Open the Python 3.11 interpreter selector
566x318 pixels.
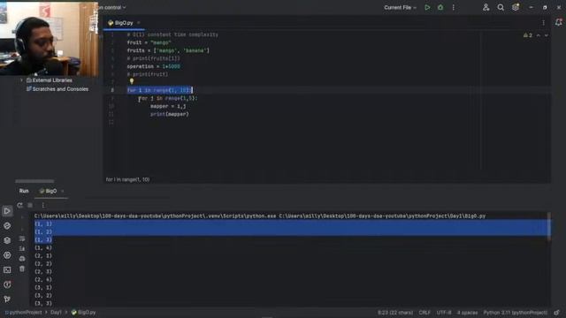(x=515, y=313)
